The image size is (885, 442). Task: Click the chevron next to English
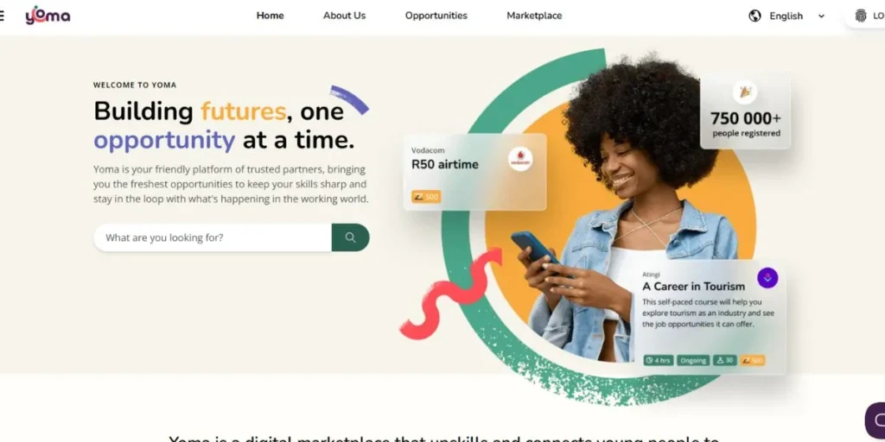point(821,16)
